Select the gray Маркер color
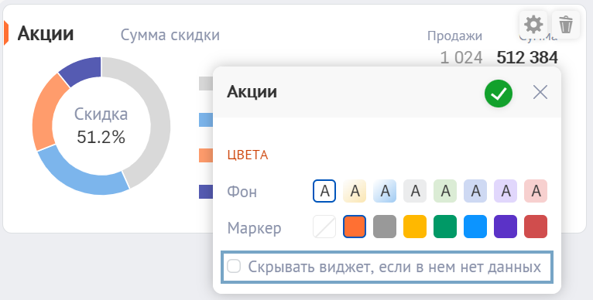This screenshot has height=300, width=593. (385, 227)
